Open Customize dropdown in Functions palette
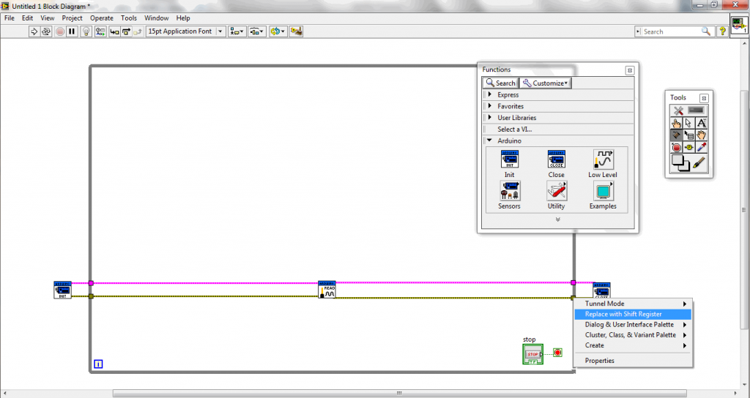Screen dimensions: 750x398 pyautogui.click(x=545, y=83)
